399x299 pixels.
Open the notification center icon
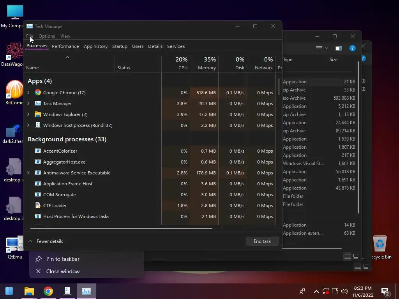point(385,292)
